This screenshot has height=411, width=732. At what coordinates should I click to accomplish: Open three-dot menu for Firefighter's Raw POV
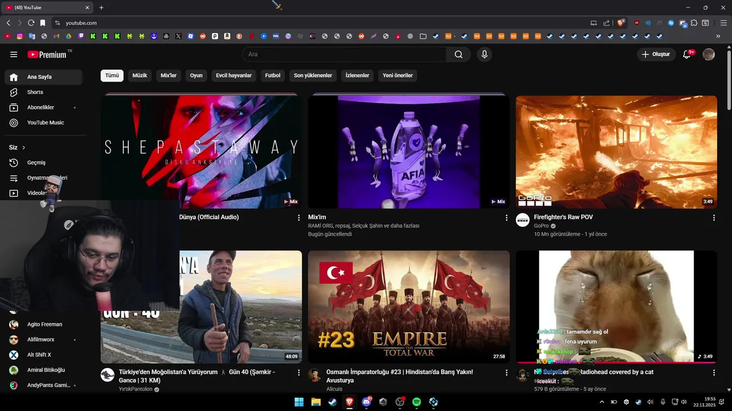pyautogui.click(x=714, y=217)
